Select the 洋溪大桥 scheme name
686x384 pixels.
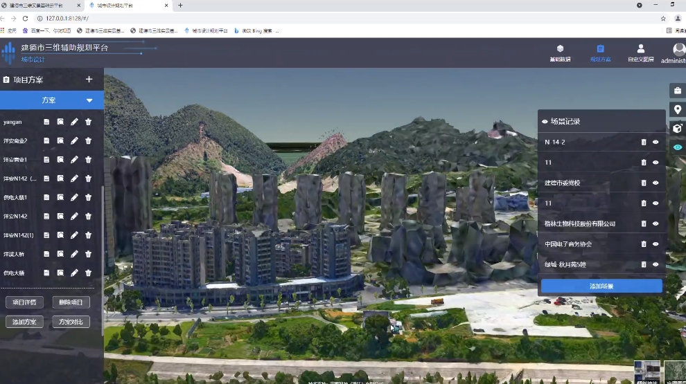(x=14, y=254)
